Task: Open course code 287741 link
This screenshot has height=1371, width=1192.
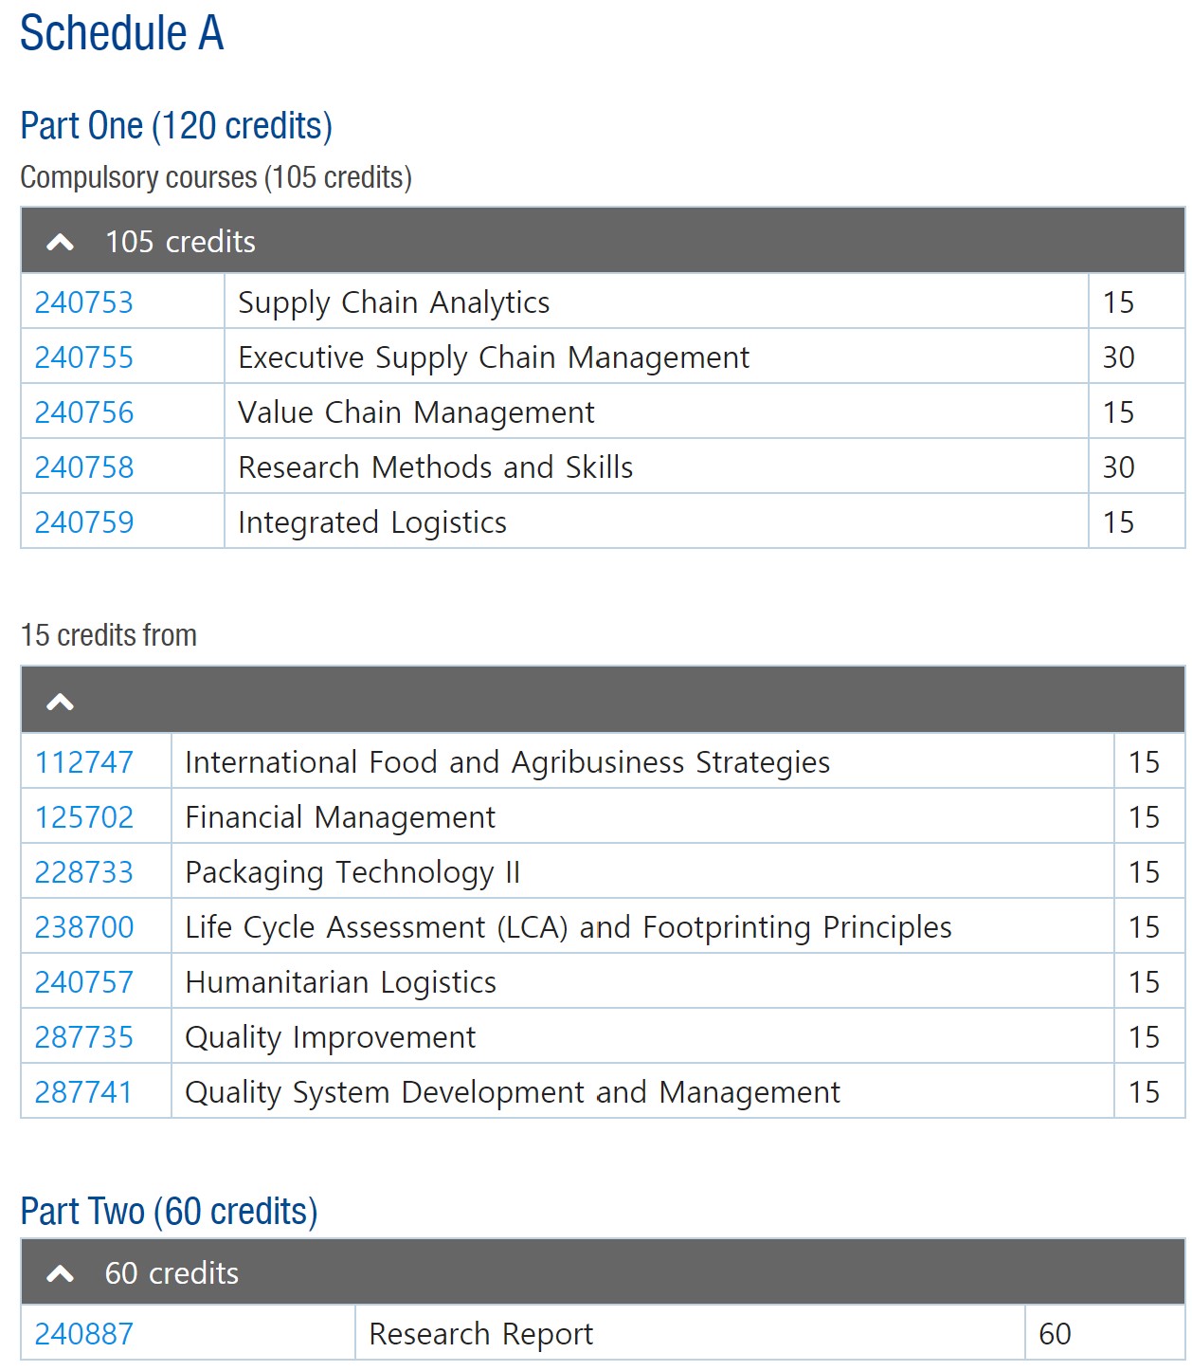Action: (84, 1092)
